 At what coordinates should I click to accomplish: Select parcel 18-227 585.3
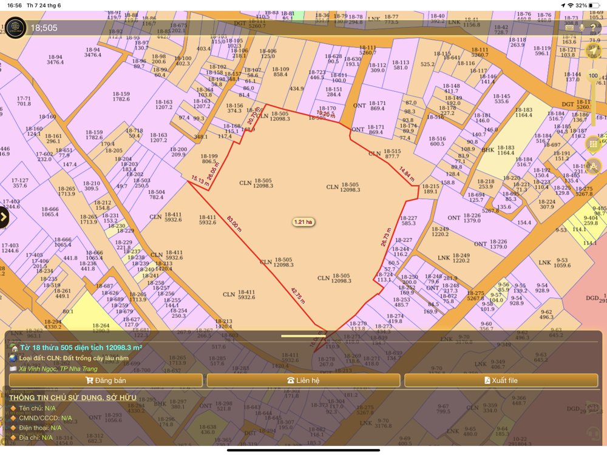(409, 221)
